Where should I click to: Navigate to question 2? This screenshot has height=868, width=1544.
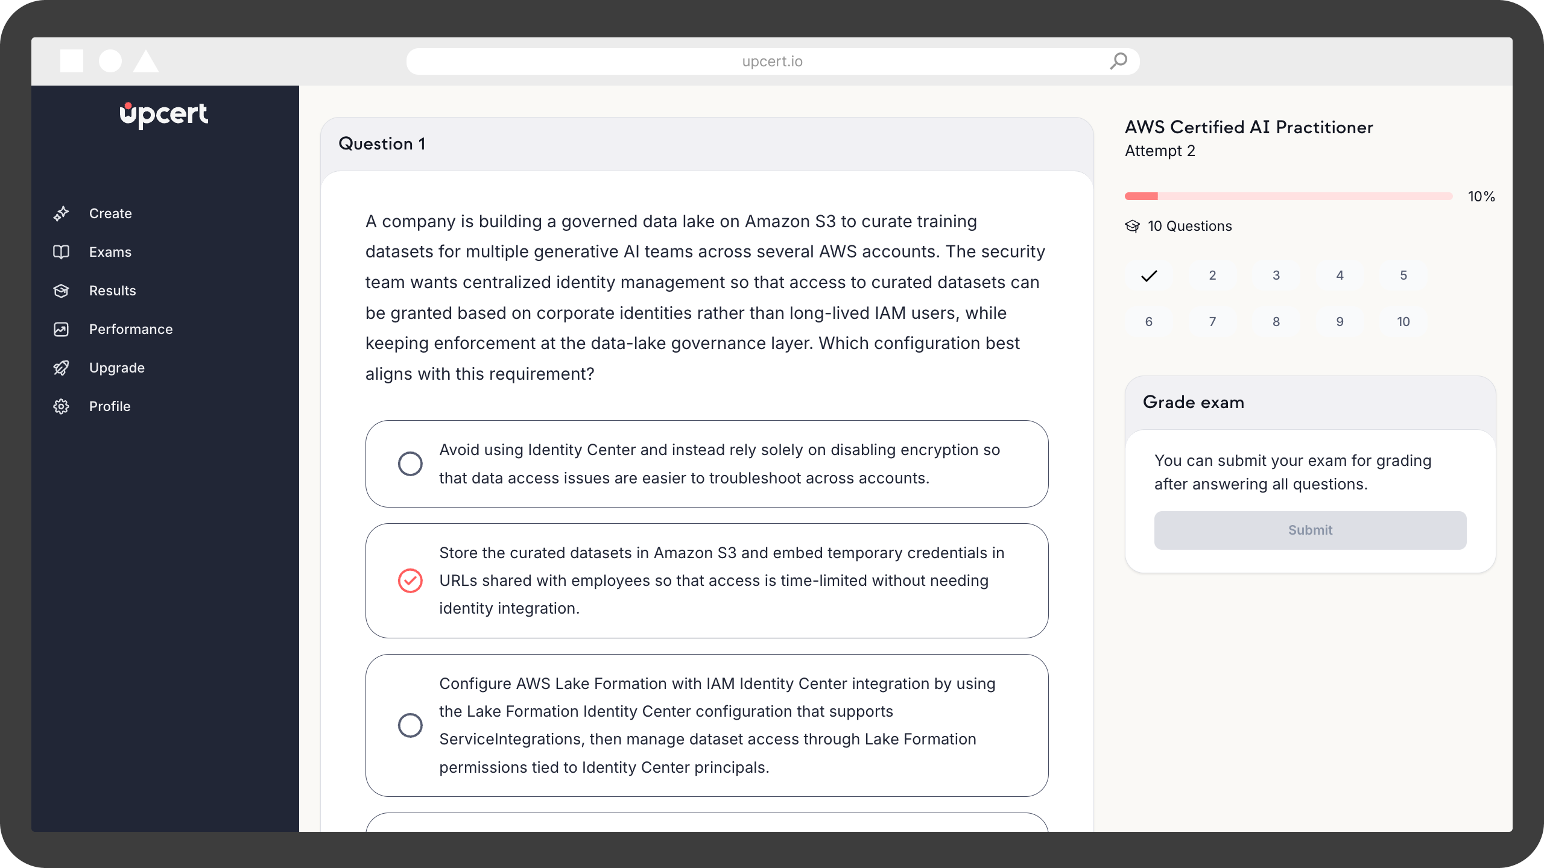tap(1212, 275)
